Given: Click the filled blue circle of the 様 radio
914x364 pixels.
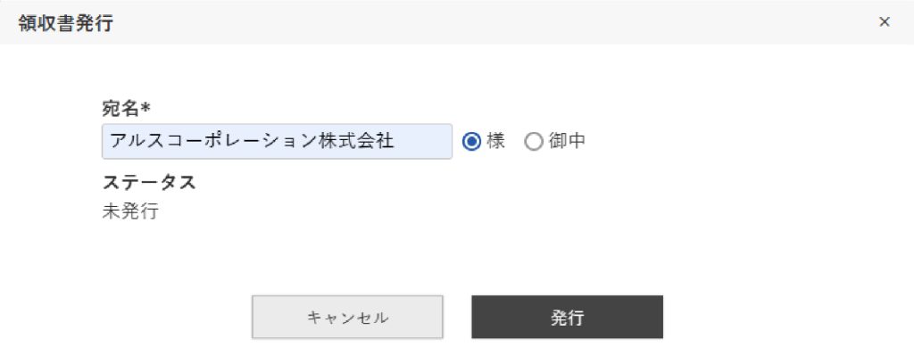Looking at the screenshot, I should (471, 142).
